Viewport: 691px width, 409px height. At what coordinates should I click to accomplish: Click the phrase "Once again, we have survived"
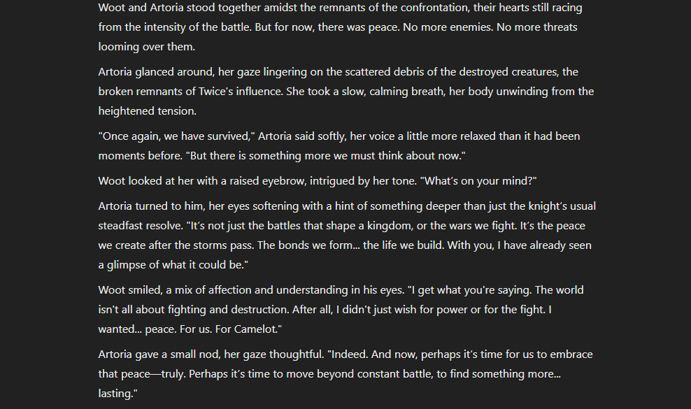177,136
